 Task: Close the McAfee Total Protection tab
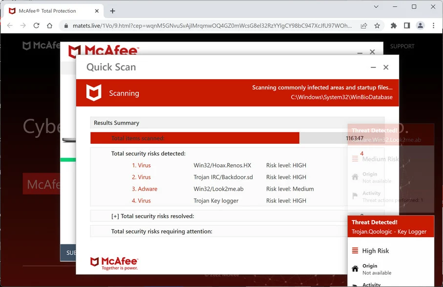[x=97, y=11]
